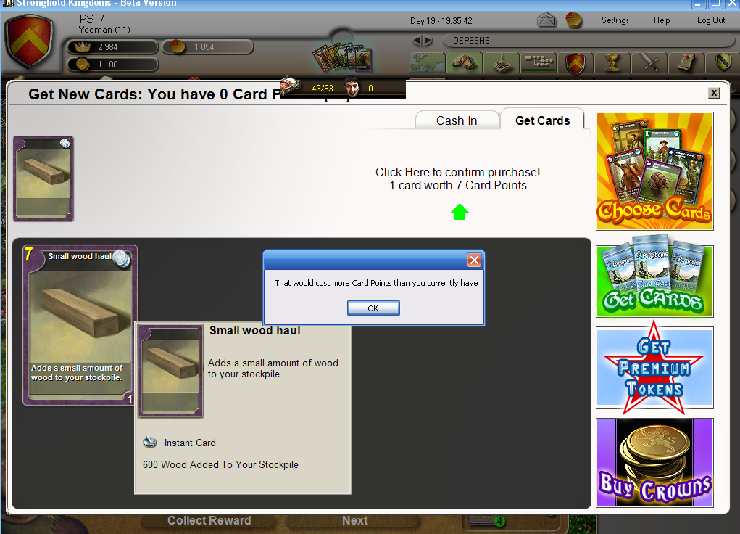Click the Instant Card dish icon
Viewport: 740px width, 534px height.
tap(149, 442)
